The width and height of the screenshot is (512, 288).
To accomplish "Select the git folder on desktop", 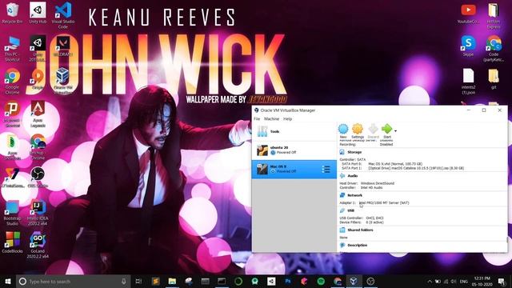I will (494, 79).
